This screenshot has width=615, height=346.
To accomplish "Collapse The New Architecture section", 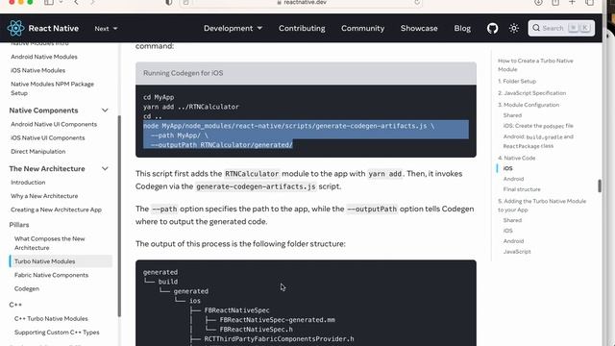I will click(105, 169).
